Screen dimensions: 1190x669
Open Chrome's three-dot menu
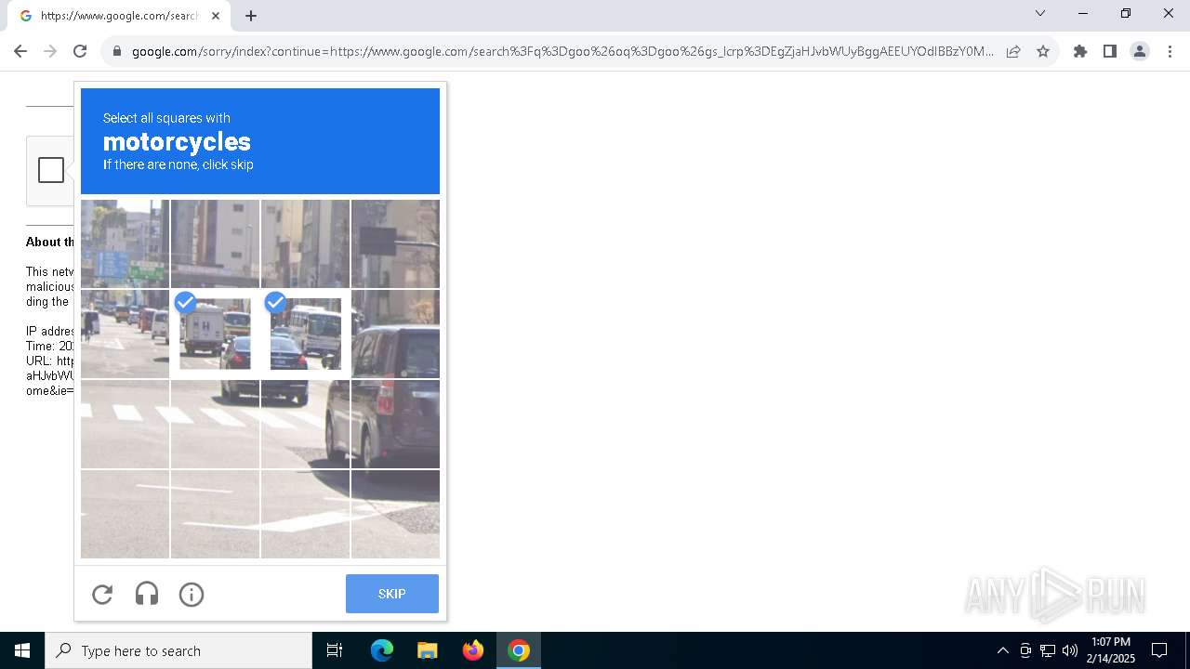pyautogui.click(x=1170, y=51)
